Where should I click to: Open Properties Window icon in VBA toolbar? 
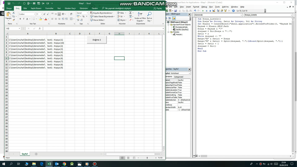222,11
